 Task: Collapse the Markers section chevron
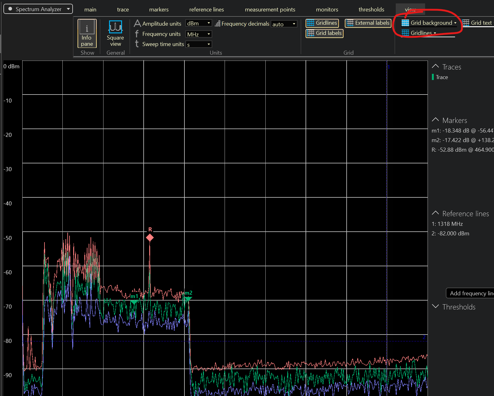(435, 120)
